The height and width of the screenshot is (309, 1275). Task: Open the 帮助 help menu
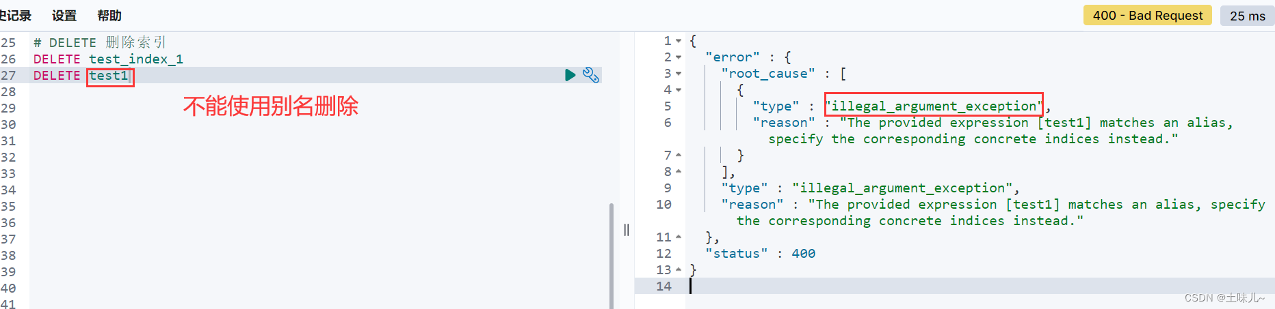(109, 15)
